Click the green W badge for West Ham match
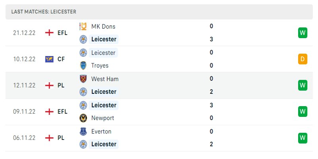This screenshot has width=318, height=159. tap(302, 85)
